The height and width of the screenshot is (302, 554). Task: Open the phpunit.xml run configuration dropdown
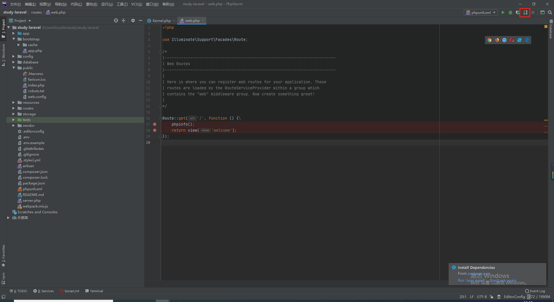point(494,12)
